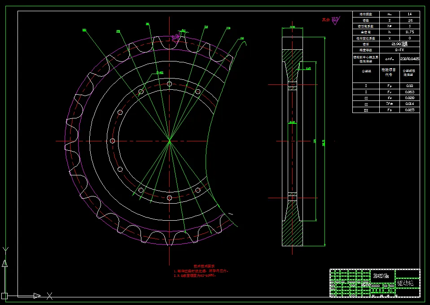Select the 0.063 tolerance value
Viewport: 430px width, 305px height.
coord(410,92)
